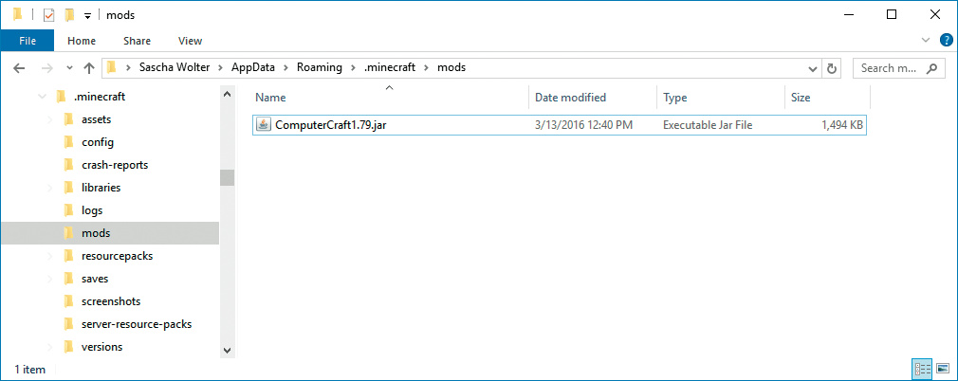Viewport: 958px width, 381px height.
Task: Expand the ribbon with chevron
Action: coord(926,41)
